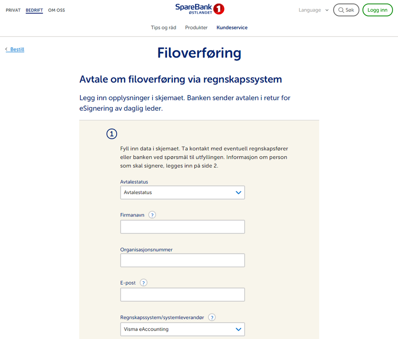Open the Language selector
The height and width of the screenshot is (339, 398).
tap(314, 10)
